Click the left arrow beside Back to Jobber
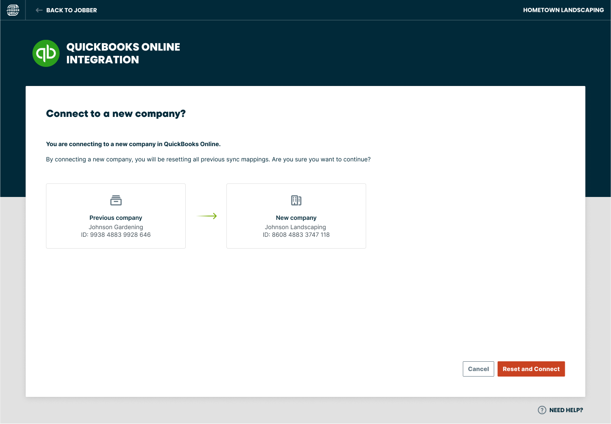The width and height of the screenshot is (611, 424). point(39,10)
